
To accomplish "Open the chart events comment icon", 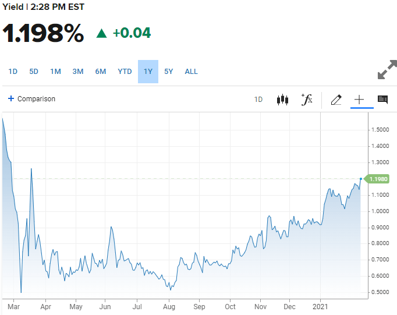I will pyautogui.click(x=382, y=100).
